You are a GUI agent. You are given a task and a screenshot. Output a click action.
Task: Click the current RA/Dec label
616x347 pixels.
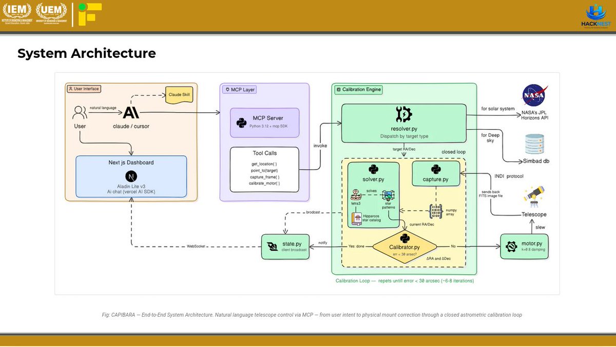(x=422, y=226)
